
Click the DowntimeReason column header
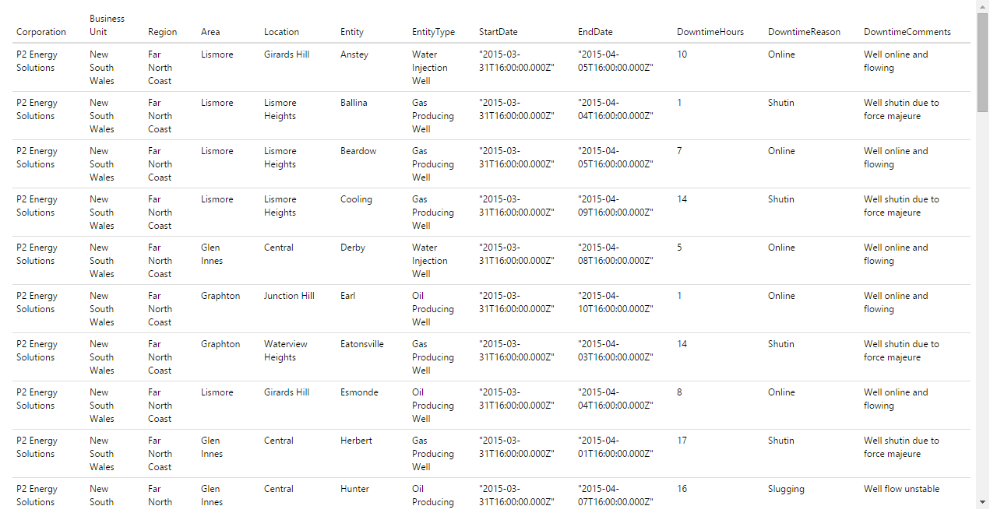tap(804, 32)
